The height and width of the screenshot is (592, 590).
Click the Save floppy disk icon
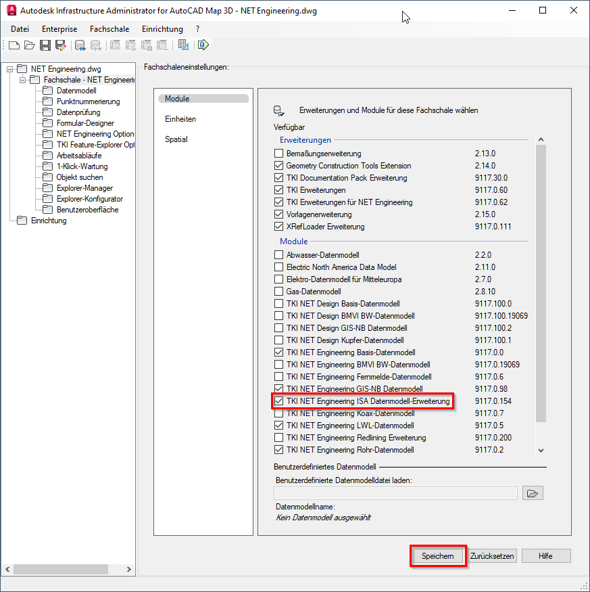point(45,45)
